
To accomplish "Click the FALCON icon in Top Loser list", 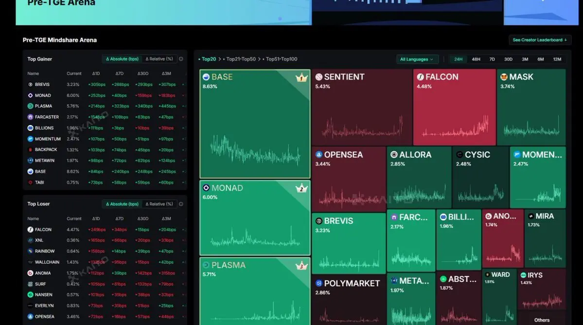I will click(x=31, y=229).
